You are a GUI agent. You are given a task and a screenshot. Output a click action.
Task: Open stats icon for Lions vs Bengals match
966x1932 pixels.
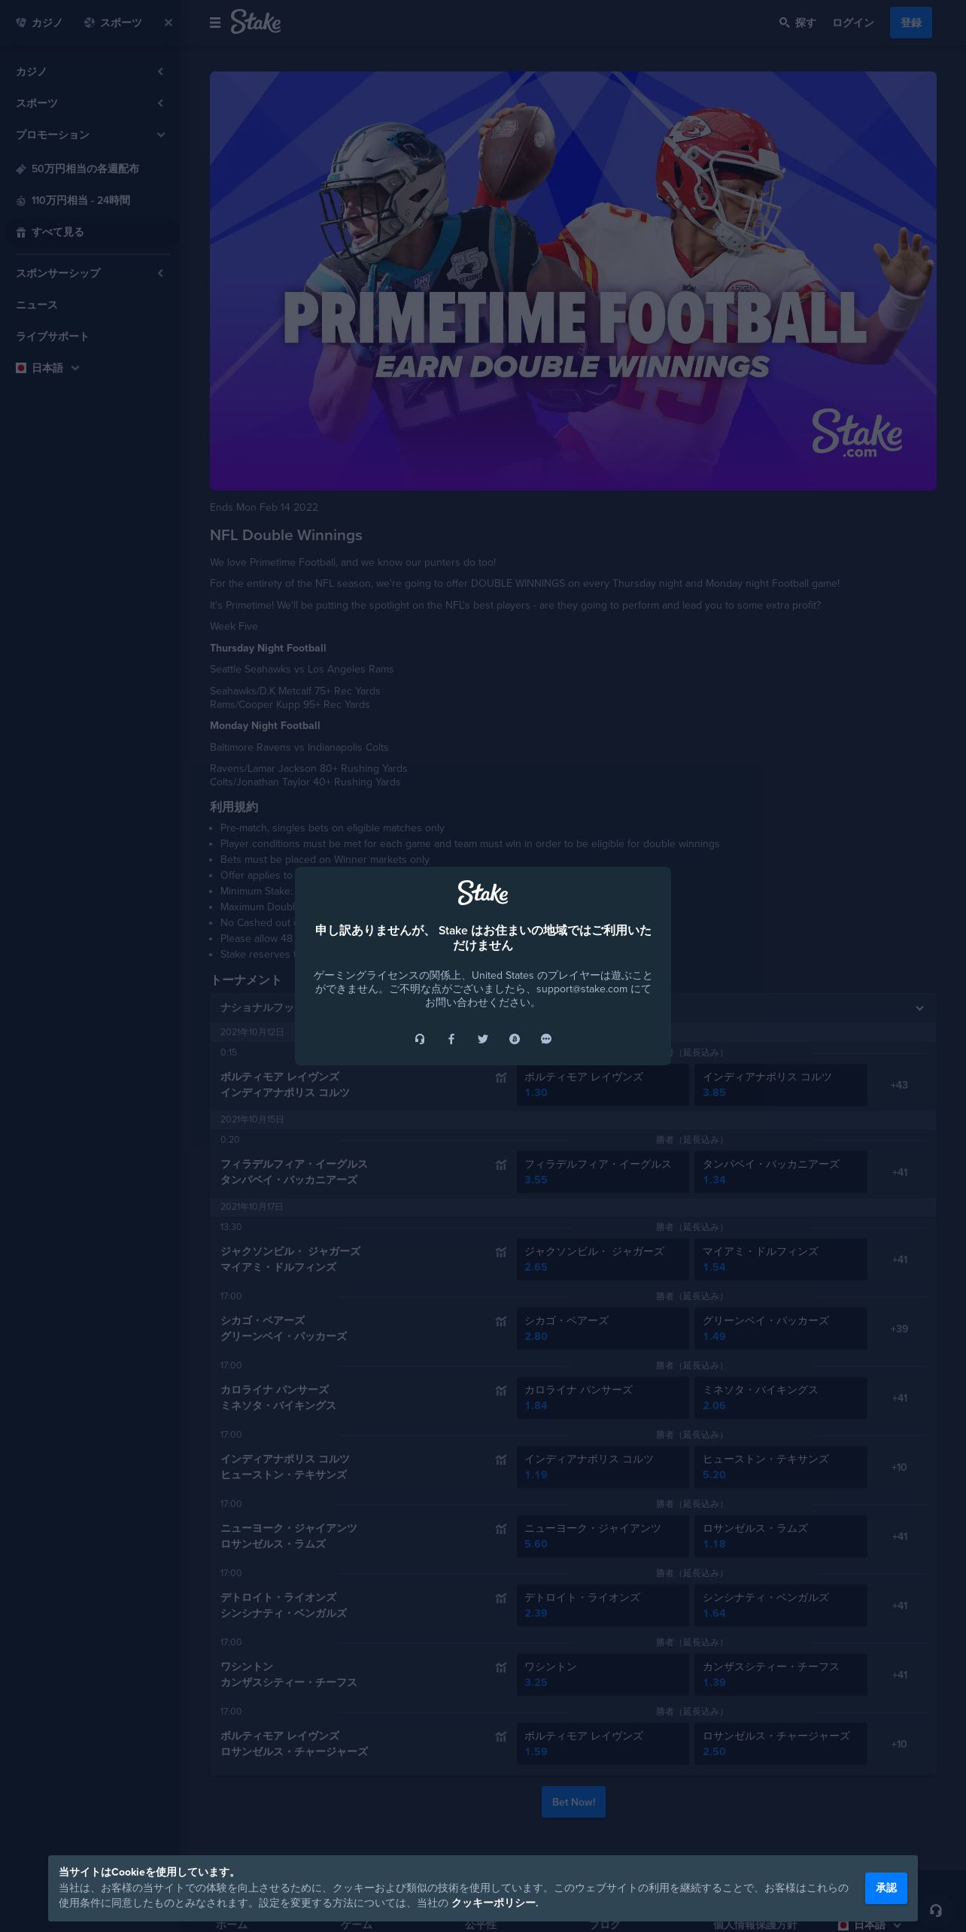(501, 1599)
